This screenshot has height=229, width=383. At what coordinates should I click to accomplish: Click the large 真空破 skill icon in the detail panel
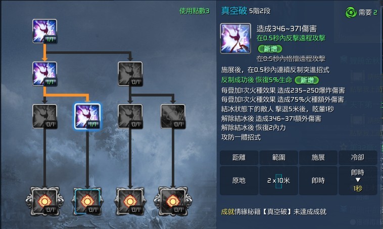(235, 38)
